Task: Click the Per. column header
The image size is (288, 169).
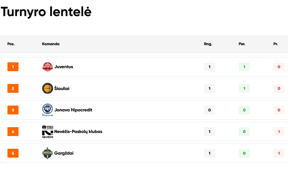Action: coord(242,44)
